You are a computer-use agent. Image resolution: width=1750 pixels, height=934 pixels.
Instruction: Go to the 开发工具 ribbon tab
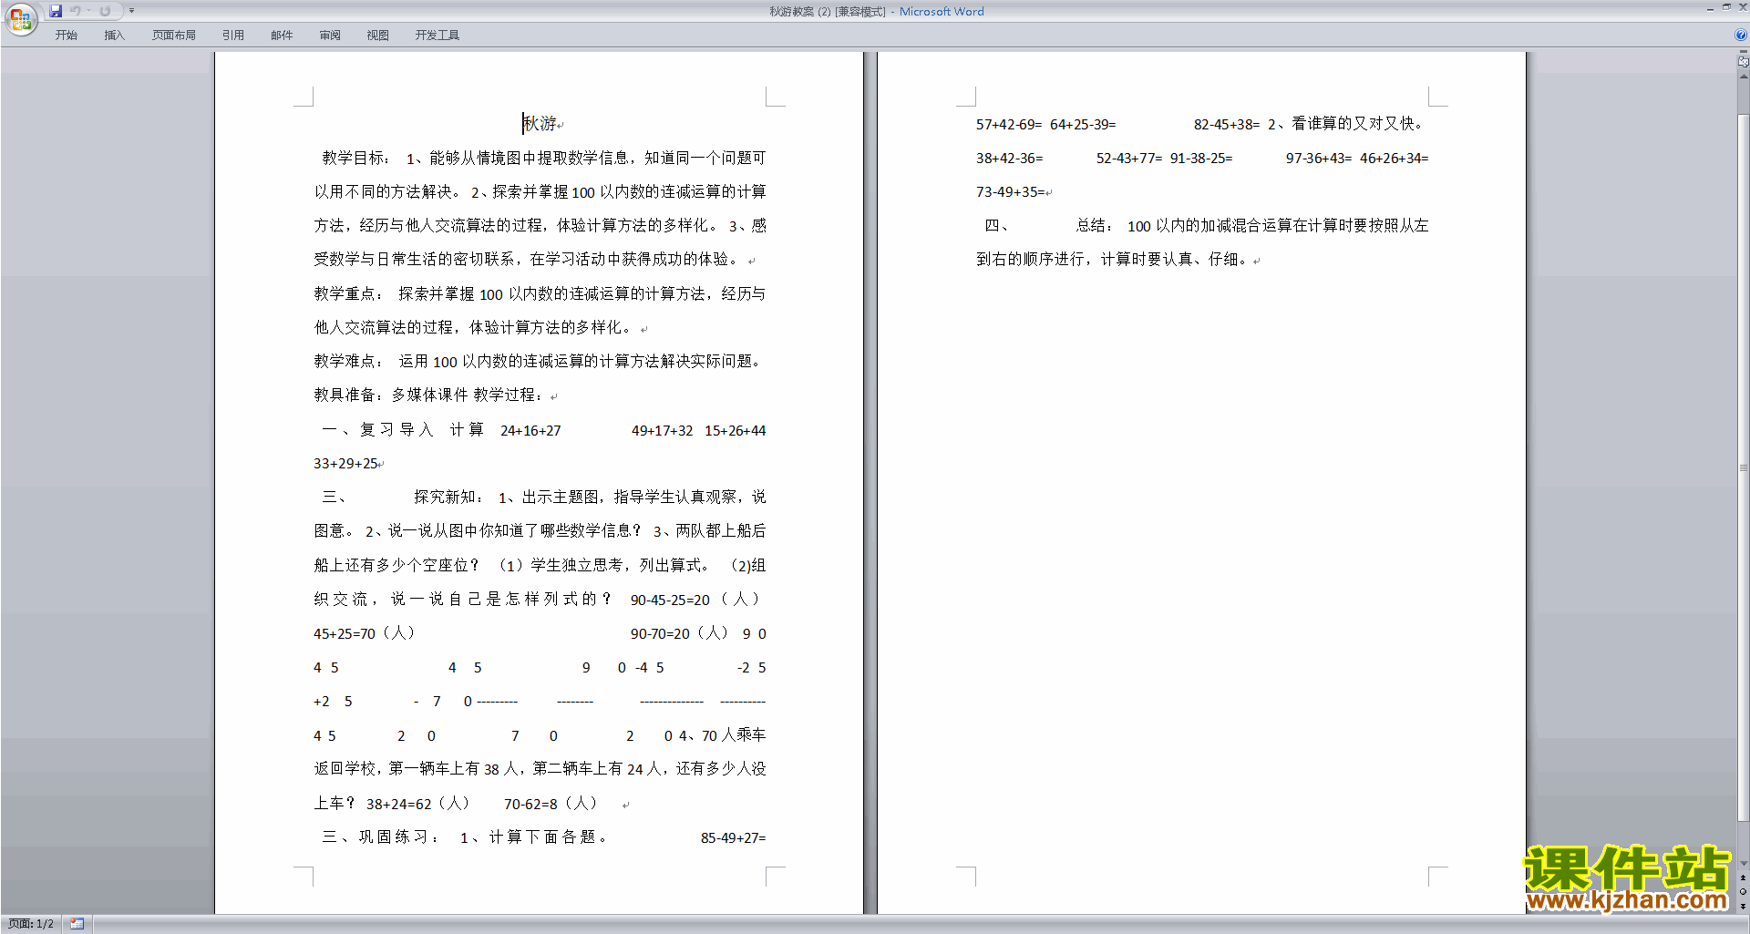click(437, 36)
